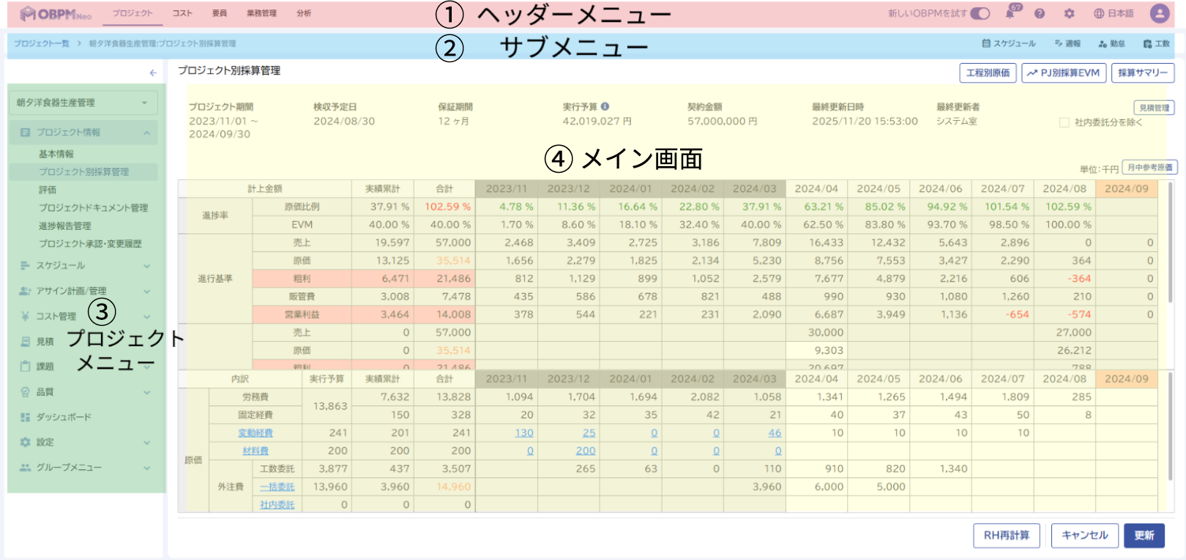Open プロジェクトドキュメント管理 in the sidebar
1186x560 pixels.
pyautogui.click(x=93, y=208)
